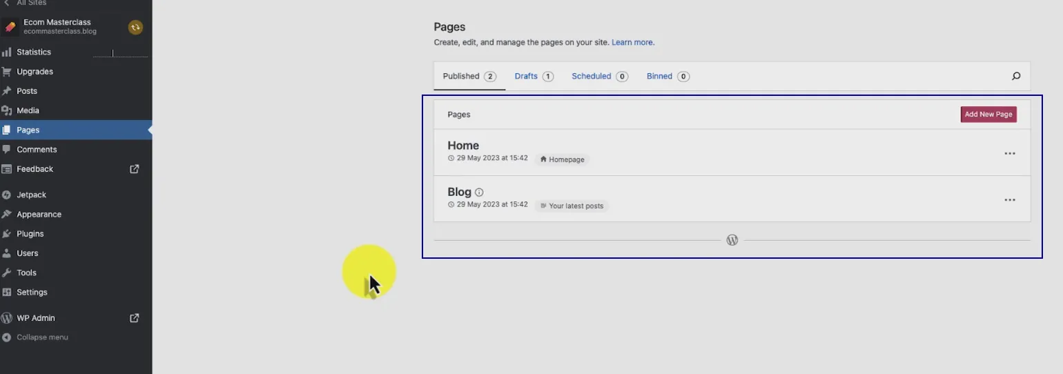Click the info icon beside Blog
Screen dimensions: 1063x374
pos(479,193)
